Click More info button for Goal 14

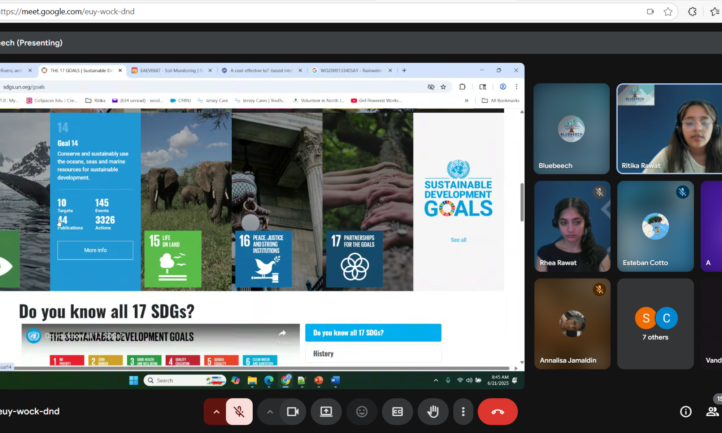click(x=95, y=250)
